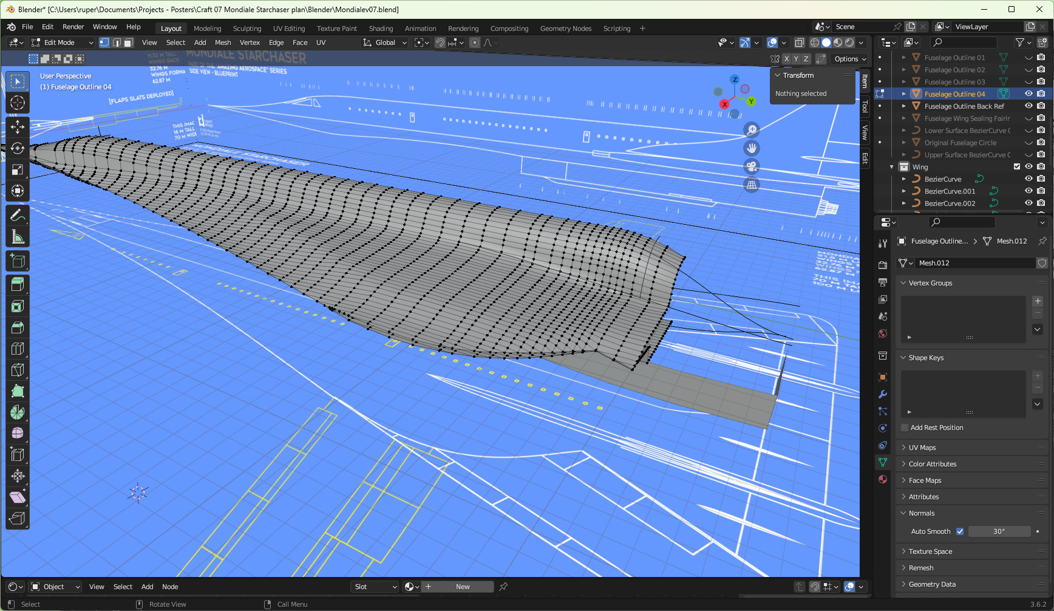Open the Slot dropdown

pos(375,587)
